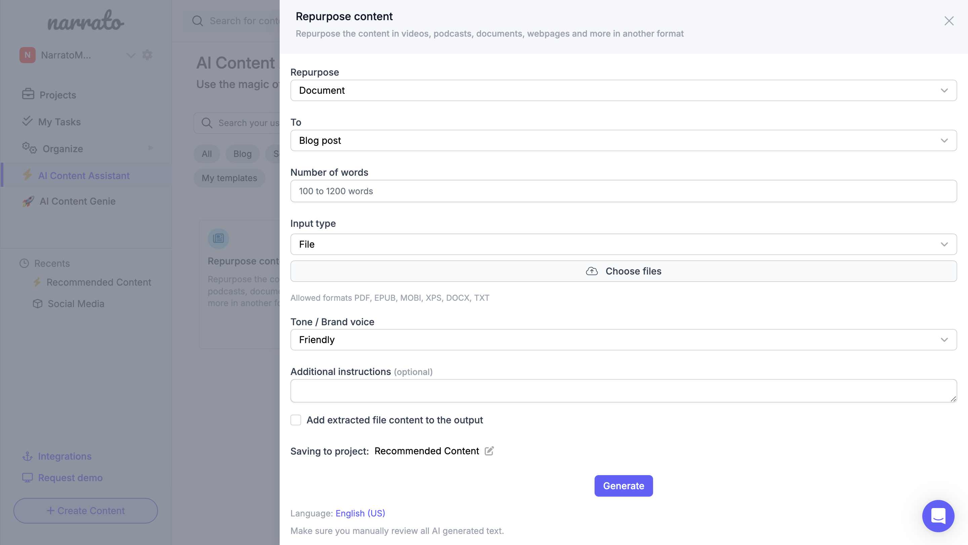Open the To Blog post dropdown
Viewport: 968px width, 545px height.
(x=623, y=140)
